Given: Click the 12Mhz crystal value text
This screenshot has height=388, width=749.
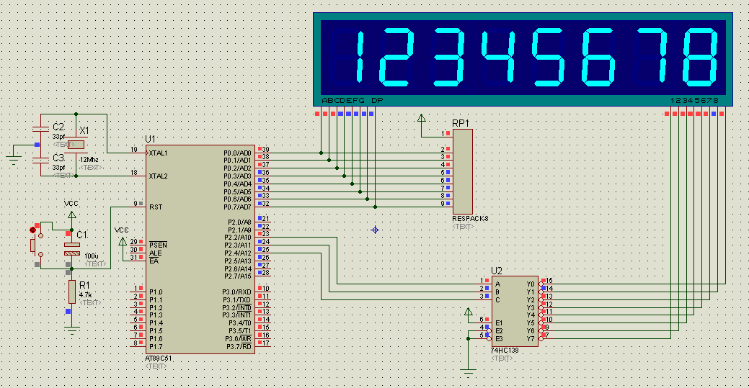Looking at the screenshot, I should tap(89, 160).
